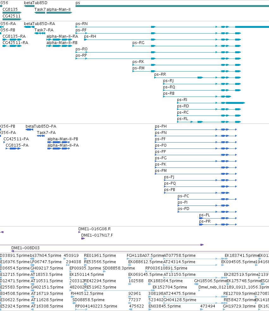Select protein ps-PF
269x311 pixels.
160,139
